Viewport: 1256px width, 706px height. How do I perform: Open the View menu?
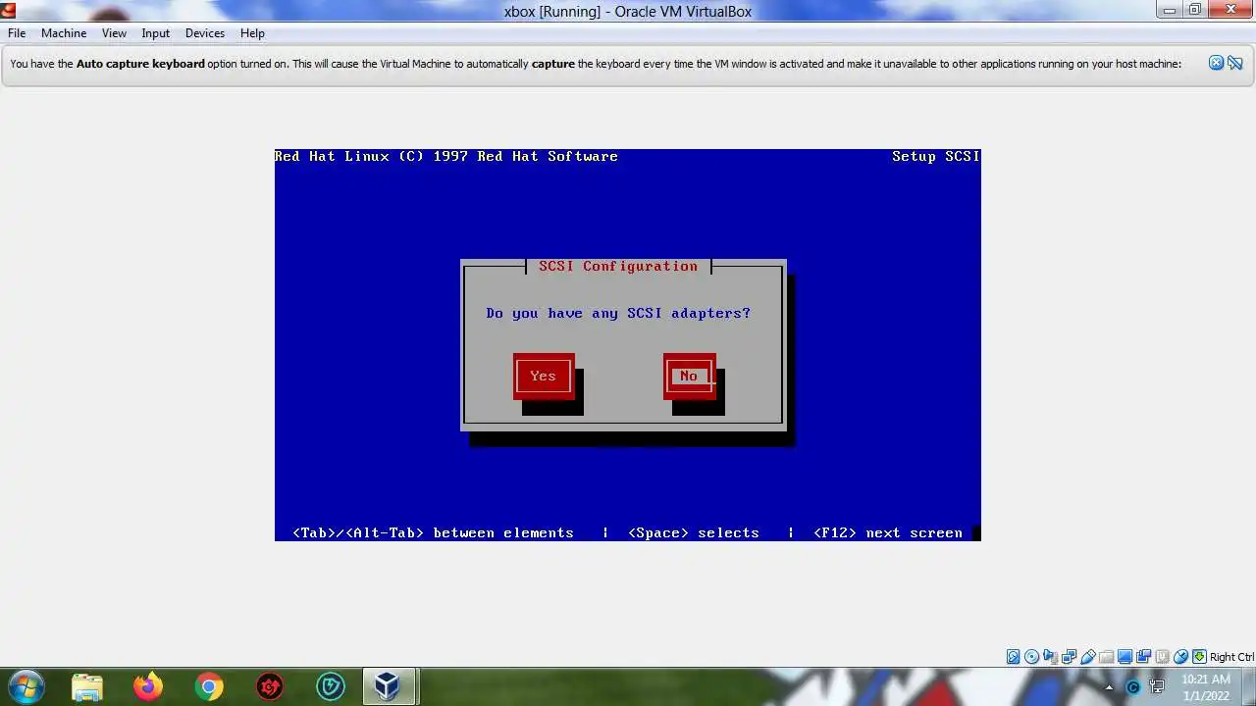(114, 33)
